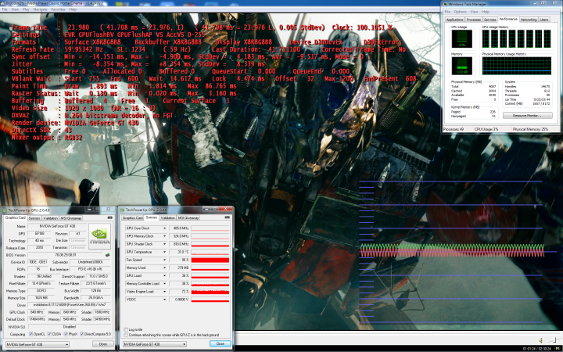Image resolution: width=563 pixels, height=352 pixels.
Task: Switch to the Users tab in Task Manager
Action: [x=544, y=20]
